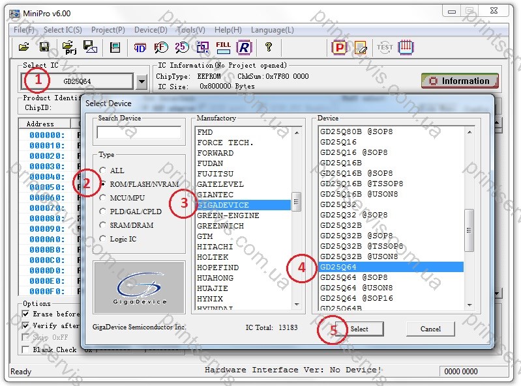Viewport: 521px width, 386px height.
Task: Select SRAM/DRAM type option
Action: pyautogui.click(x=103, y=225)
